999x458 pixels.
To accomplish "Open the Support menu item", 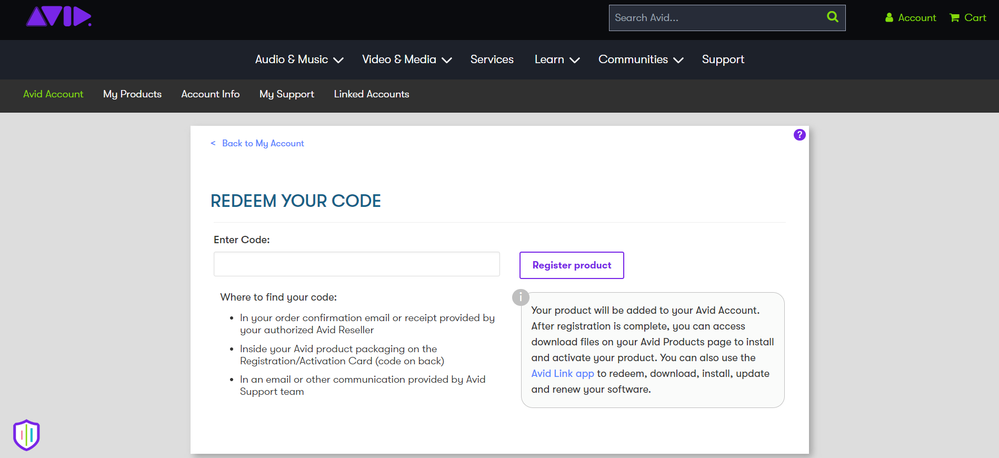I will click(723, 59).
